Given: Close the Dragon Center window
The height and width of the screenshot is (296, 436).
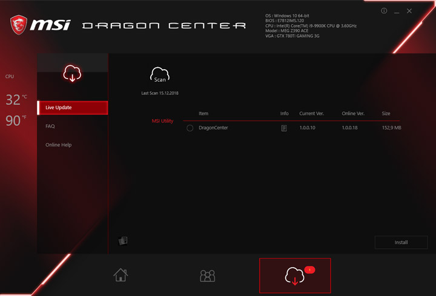Looking at the screenshot, I should 409,11.
